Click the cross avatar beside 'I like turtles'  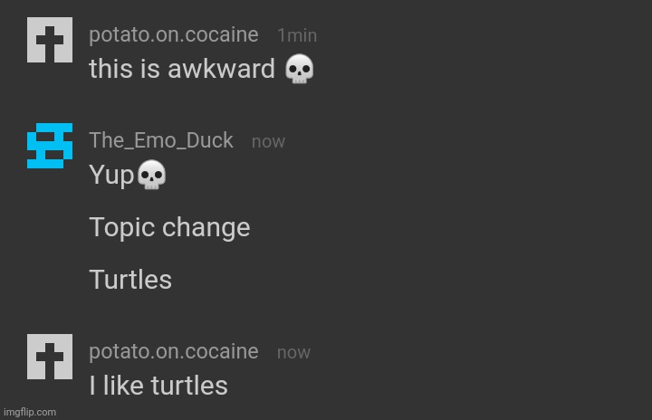click(x=50, y=357)
